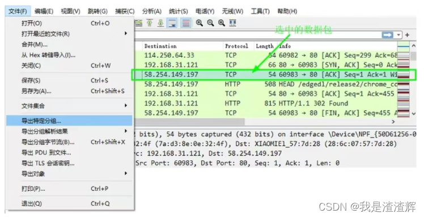Select highlighted packet Seq=1 Ack=1 row

click(x=266, y=75)
